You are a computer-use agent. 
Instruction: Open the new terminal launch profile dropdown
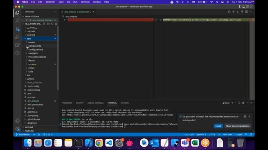click(235, 103)
